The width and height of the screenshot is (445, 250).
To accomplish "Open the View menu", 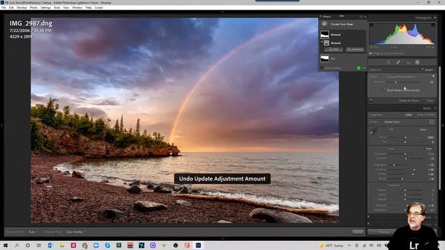I will coord(66,8).
